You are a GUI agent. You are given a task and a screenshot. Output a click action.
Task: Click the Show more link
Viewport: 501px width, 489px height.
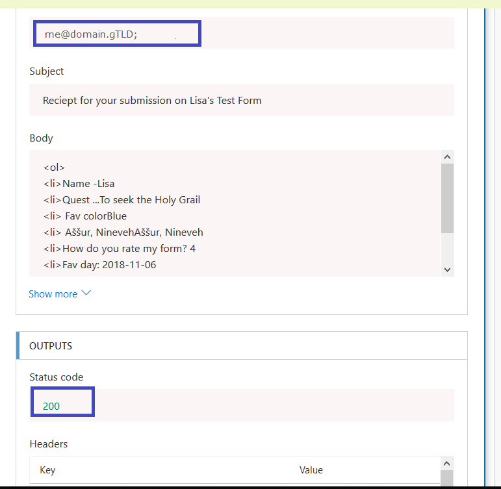[x=53, y=294]
